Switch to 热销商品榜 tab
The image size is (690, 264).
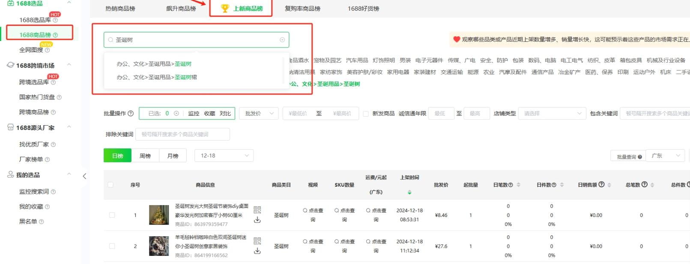120,9
